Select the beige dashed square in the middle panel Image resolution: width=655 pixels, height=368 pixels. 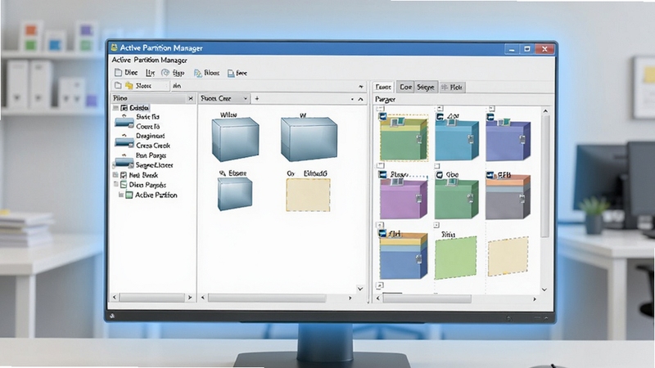pos(309,195)
